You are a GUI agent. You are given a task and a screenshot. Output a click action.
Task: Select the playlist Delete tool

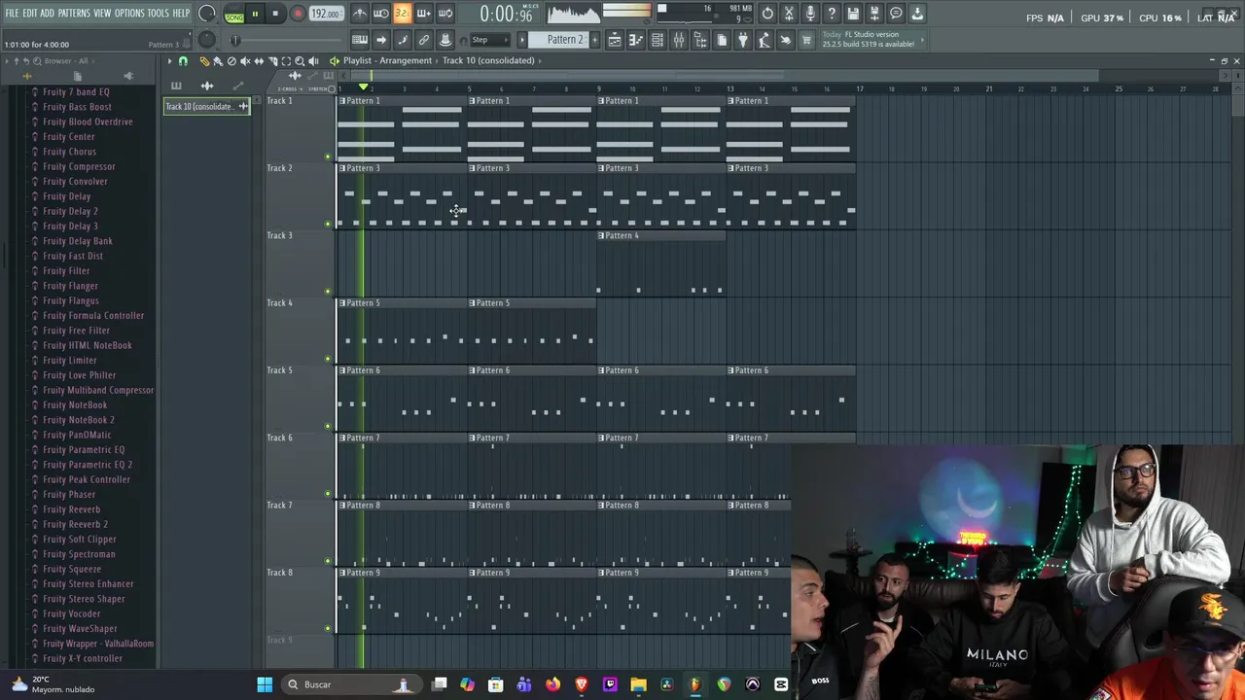231,61
